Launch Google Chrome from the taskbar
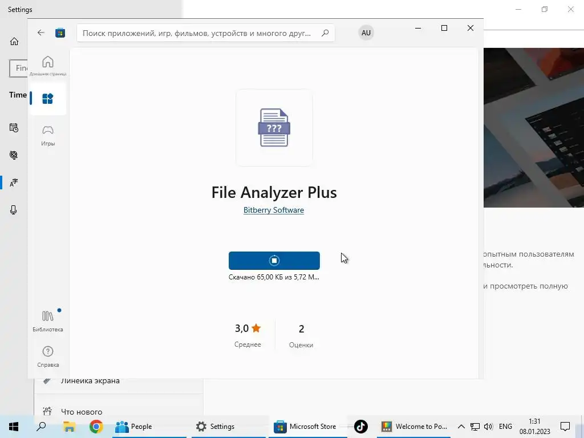 [96, 427]
